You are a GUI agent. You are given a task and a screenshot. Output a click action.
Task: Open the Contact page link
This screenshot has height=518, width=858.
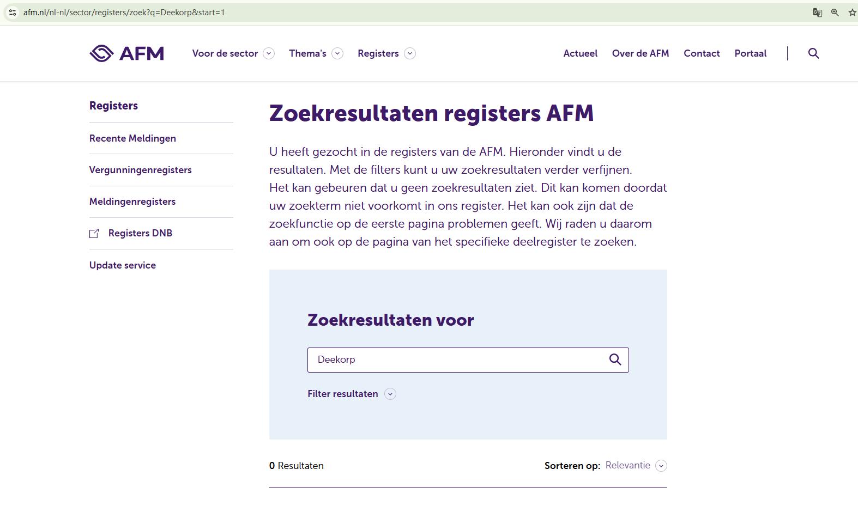click(x=702, y=53)
